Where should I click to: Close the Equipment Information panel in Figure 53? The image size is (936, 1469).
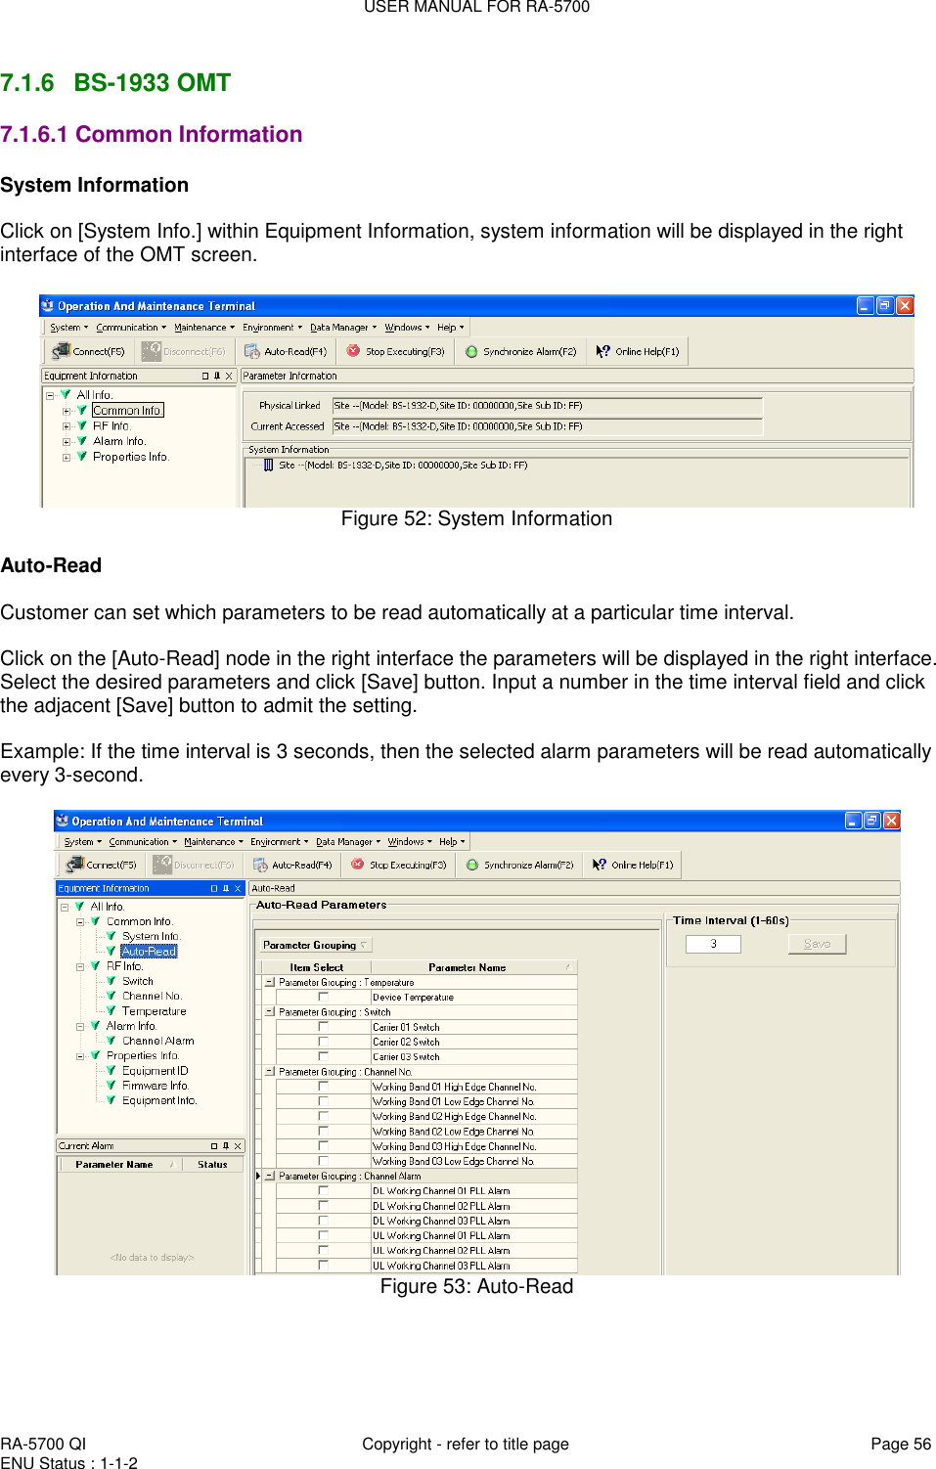coord(237,888)
